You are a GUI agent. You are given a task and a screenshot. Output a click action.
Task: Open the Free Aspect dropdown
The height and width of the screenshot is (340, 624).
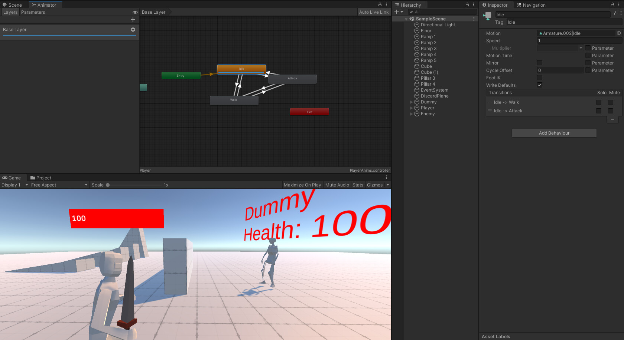[x=59, y=185]
